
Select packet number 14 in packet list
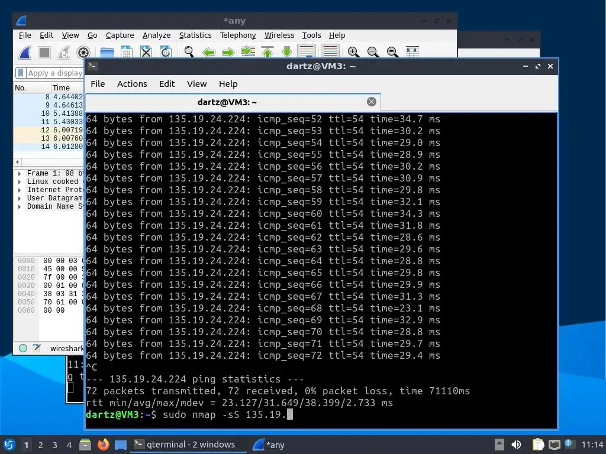(49, 147)
